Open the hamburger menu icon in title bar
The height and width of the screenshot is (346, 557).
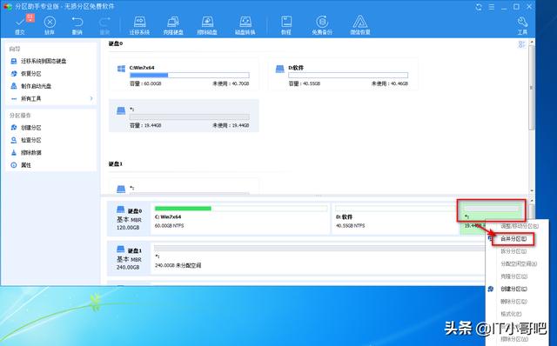tap(492, 7)
